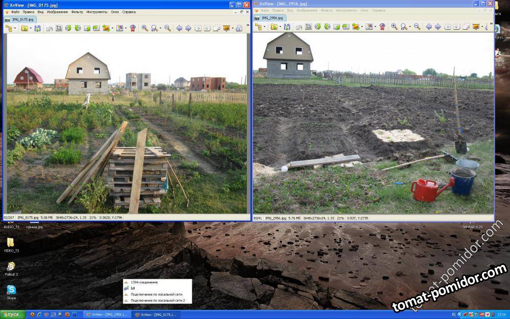This screenshot has width=510, height=319.
Task: Click Save icon in IMG_0175 window toolbar
Action: click(38, 28)
